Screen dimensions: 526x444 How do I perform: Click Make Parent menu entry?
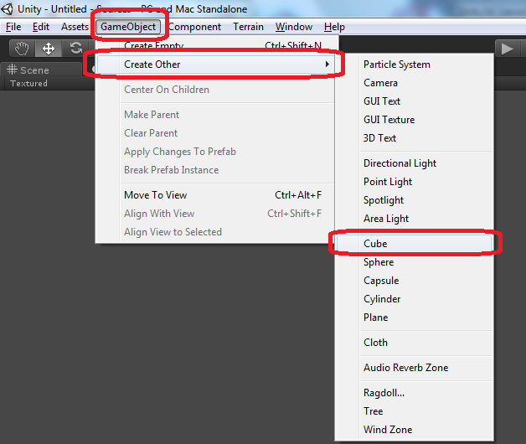pos(216,115)
